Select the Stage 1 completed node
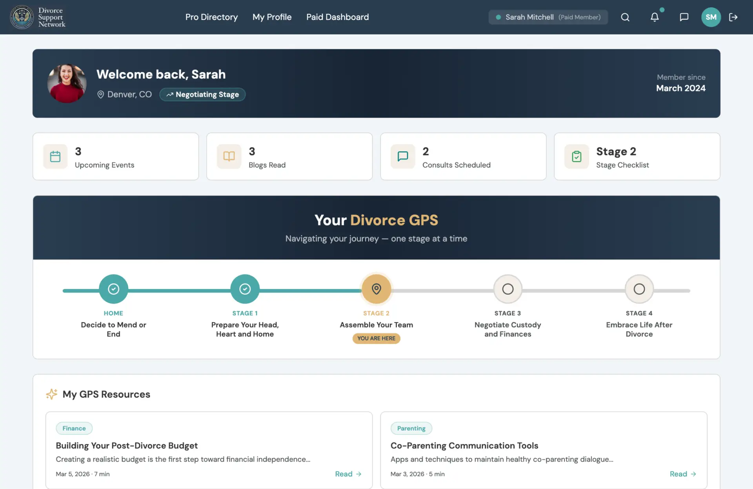Image resolution: width=753 pixels, height=489 pixels. (245, 289)
